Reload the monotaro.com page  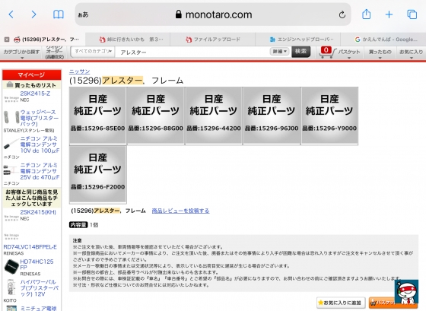(342, 14)
